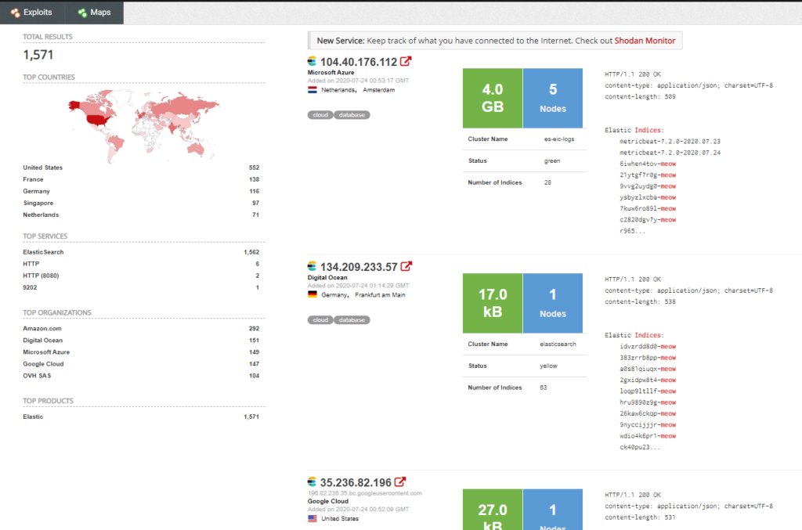Click the Netherlands flag icon
The image size is (802, 530).
(312, 90)
